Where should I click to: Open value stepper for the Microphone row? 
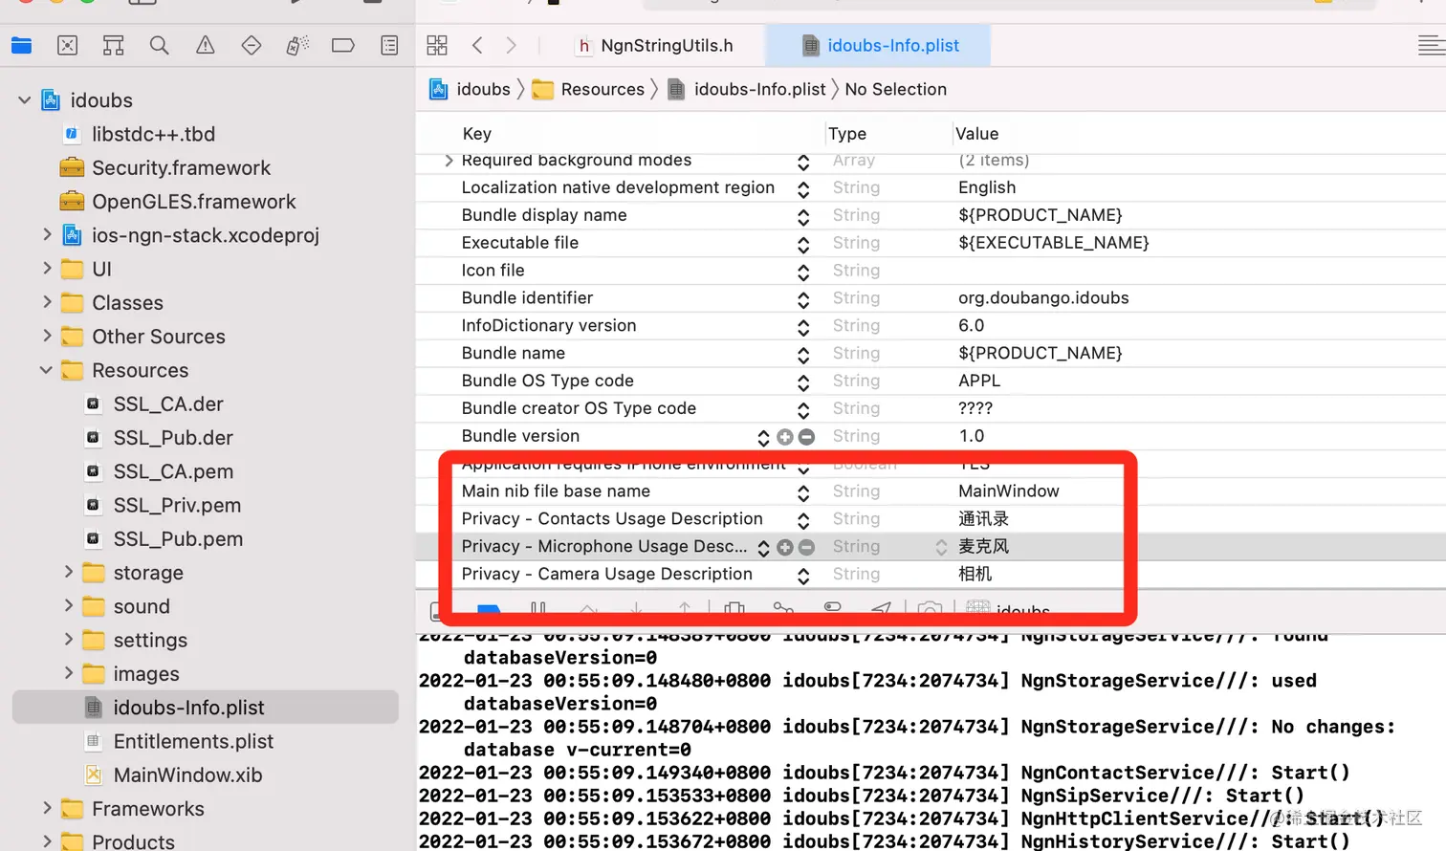point(941,547)
